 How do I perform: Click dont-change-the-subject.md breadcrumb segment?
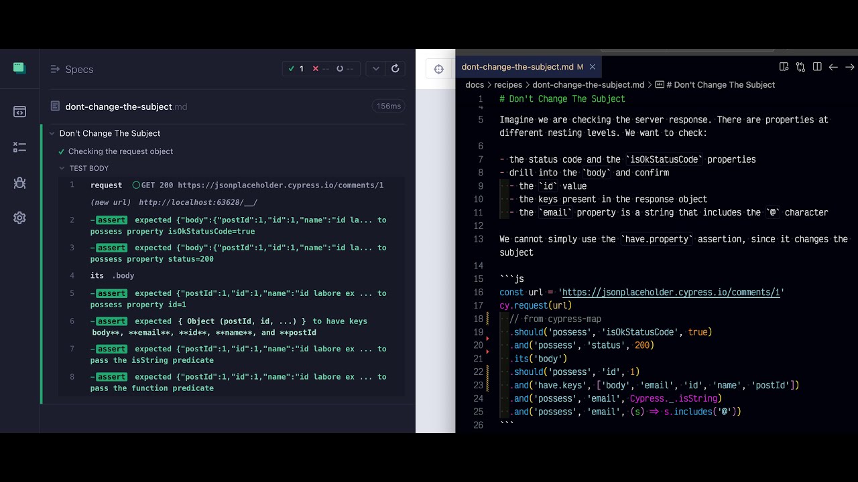(x=589, y=85)
